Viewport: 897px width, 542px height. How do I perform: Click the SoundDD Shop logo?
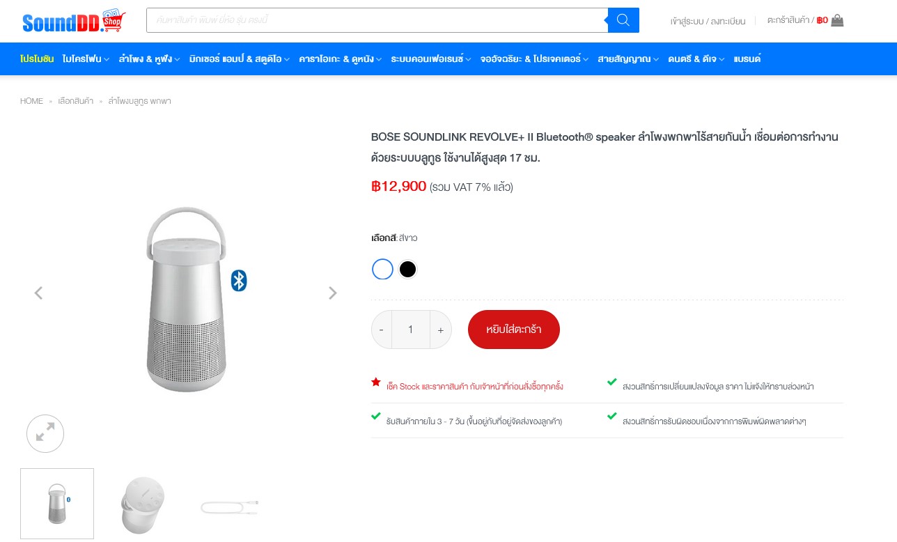pos(74,21)
